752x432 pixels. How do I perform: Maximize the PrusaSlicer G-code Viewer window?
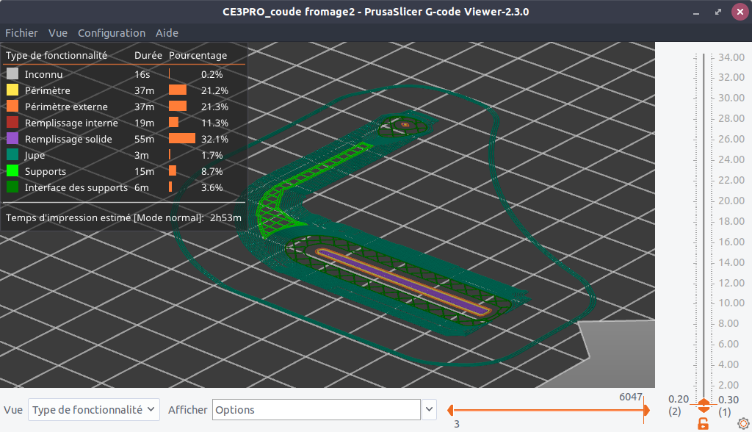718,12
